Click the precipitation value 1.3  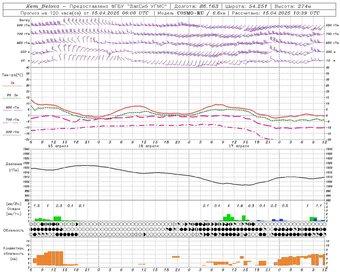[x=37, y=206]
